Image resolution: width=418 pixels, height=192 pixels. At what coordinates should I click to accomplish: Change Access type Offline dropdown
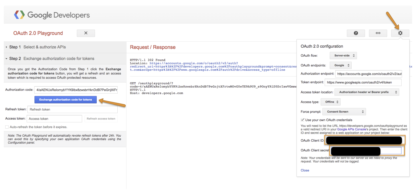[x=331, y=102]
